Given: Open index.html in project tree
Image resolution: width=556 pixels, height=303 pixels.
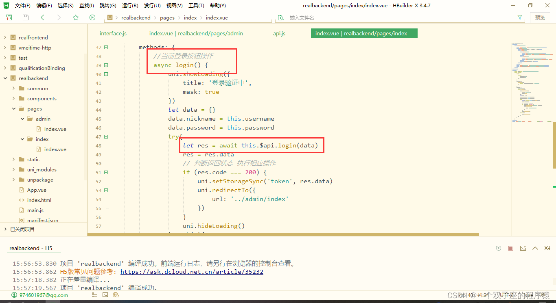Looking at the screenshot, I should 39,200.
